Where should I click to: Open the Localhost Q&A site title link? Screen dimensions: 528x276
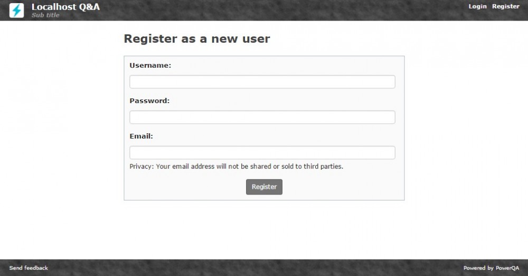[x=65, y=7]
